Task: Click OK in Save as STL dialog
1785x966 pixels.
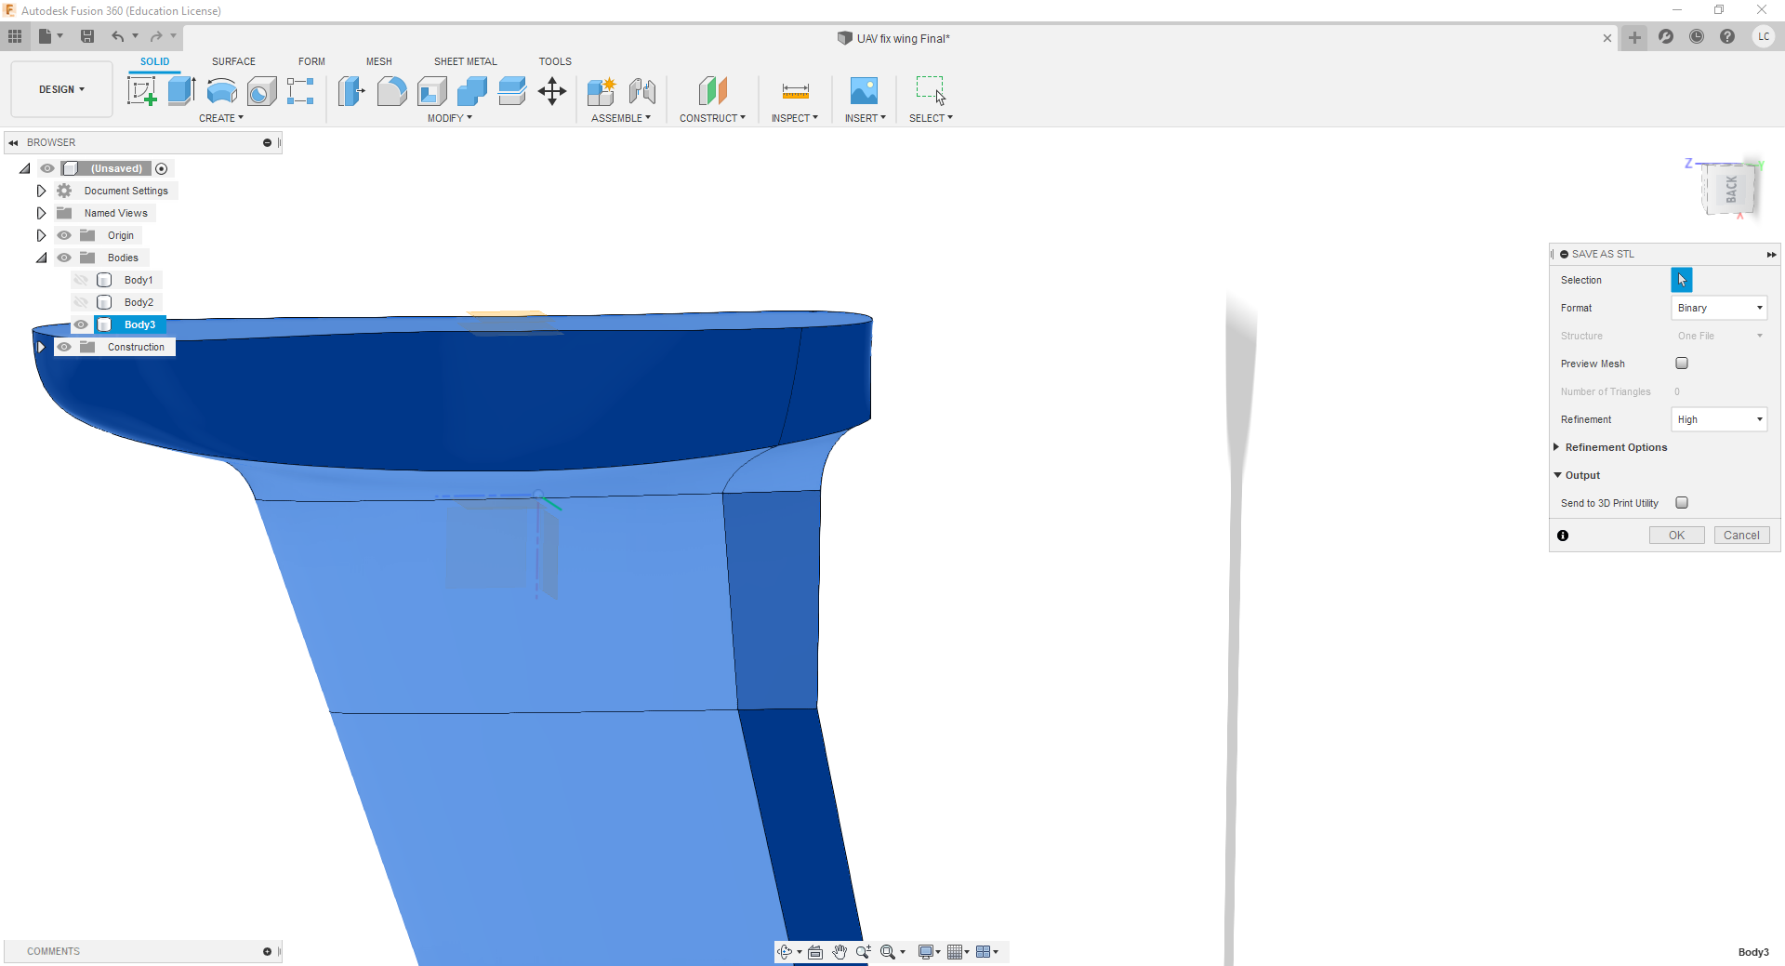Action: point(1676,536)
